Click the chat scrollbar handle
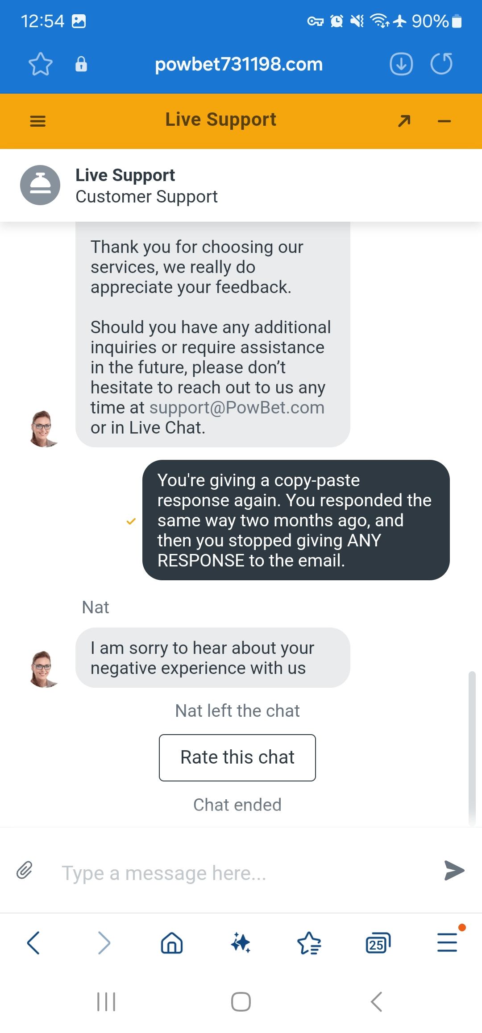482x1033 pixels. click(x=472, y=748)
